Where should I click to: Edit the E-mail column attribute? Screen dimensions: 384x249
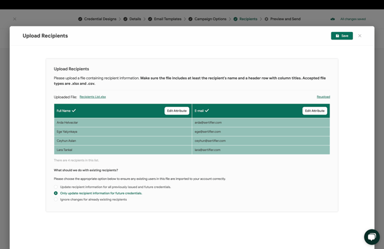[x=315, y=111]
